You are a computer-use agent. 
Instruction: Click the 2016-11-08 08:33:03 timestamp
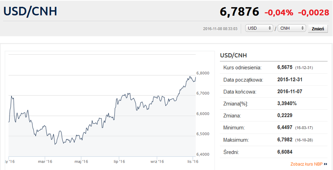coord(220,29)
